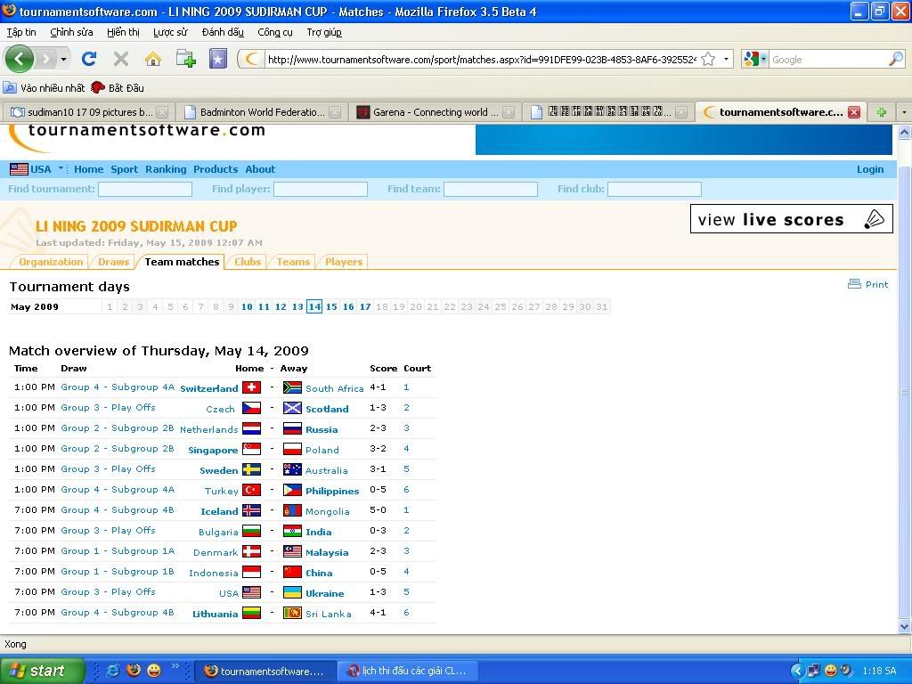Open the Lithuania team link

[x=216, y=614]
